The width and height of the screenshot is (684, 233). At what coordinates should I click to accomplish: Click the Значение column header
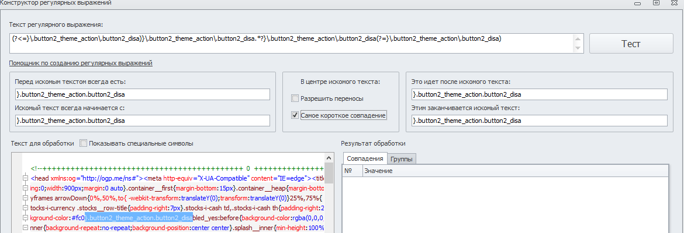[x=378, y=171]
